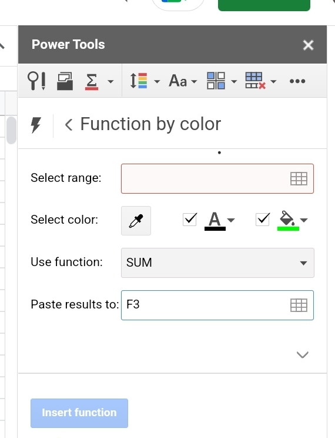The height and width of the screenshot is (438, 335).
Task: Pick a color with the eyedropper
Action: (136, 221)
